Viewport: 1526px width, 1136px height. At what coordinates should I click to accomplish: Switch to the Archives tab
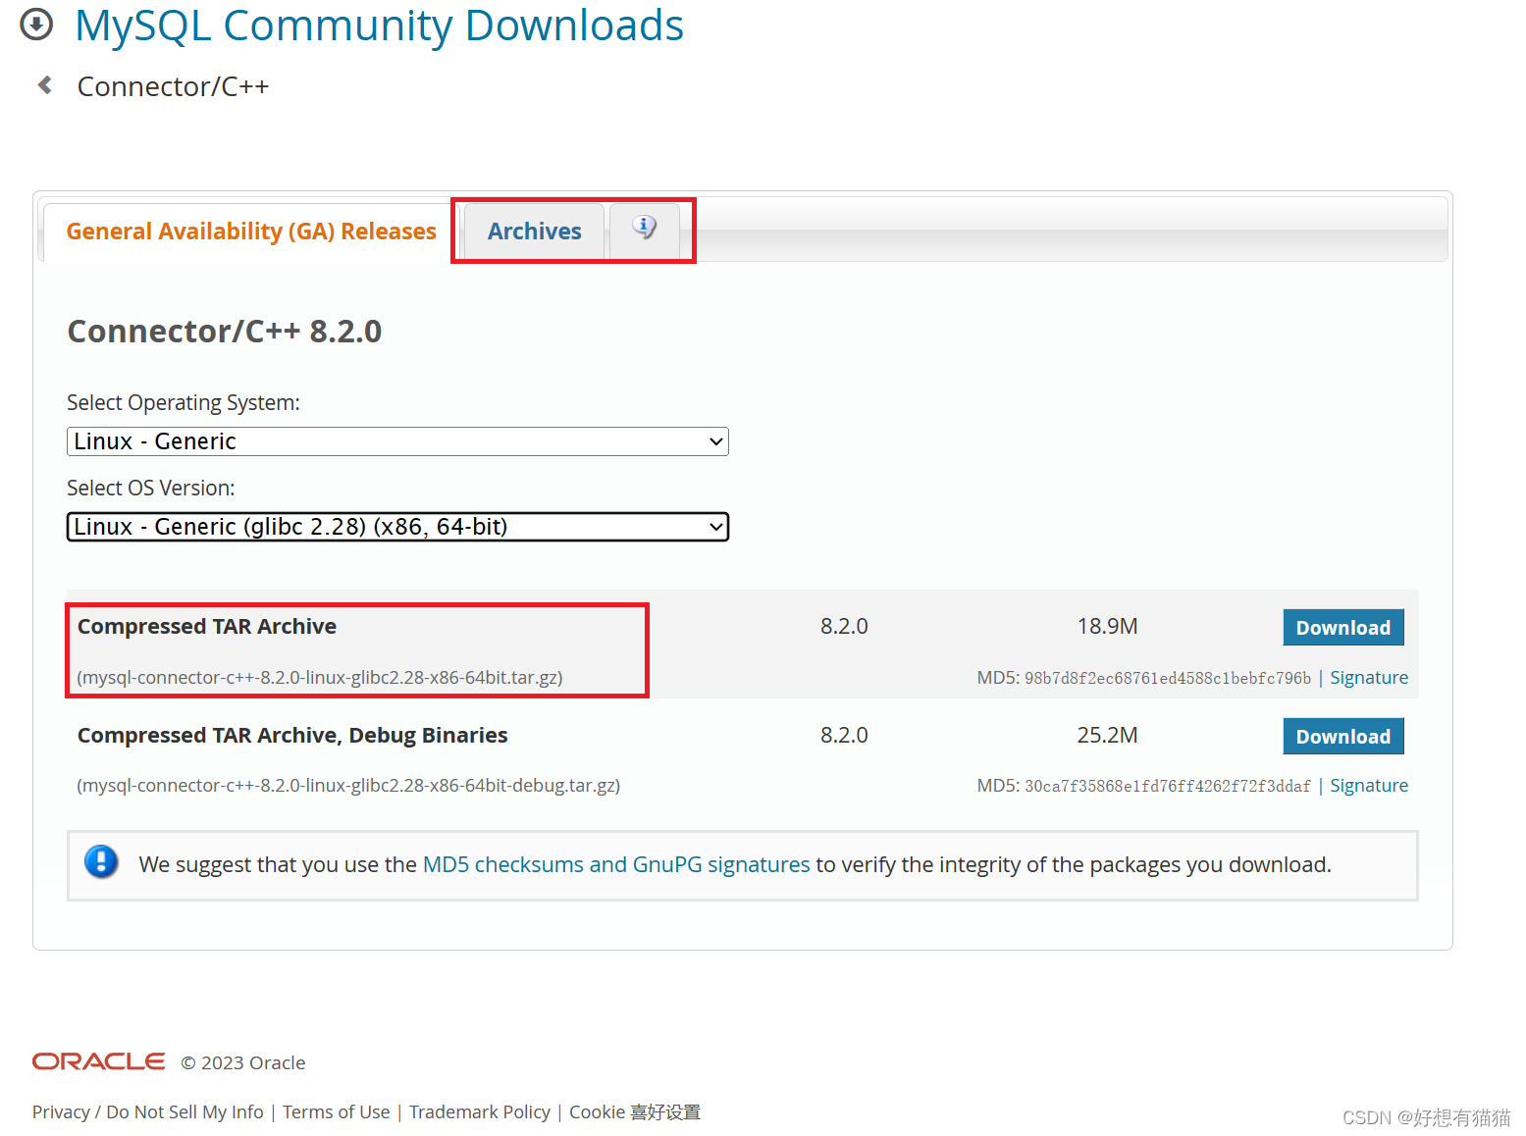point(534,232)
